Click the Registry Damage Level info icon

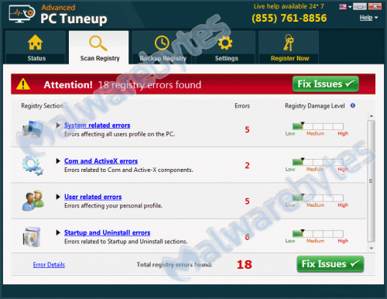point(353,105)
